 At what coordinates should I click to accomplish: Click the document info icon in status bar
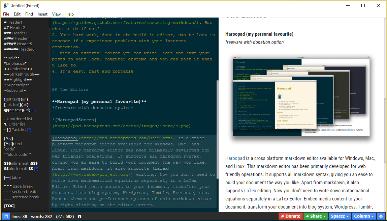click(x=79, y=217)
